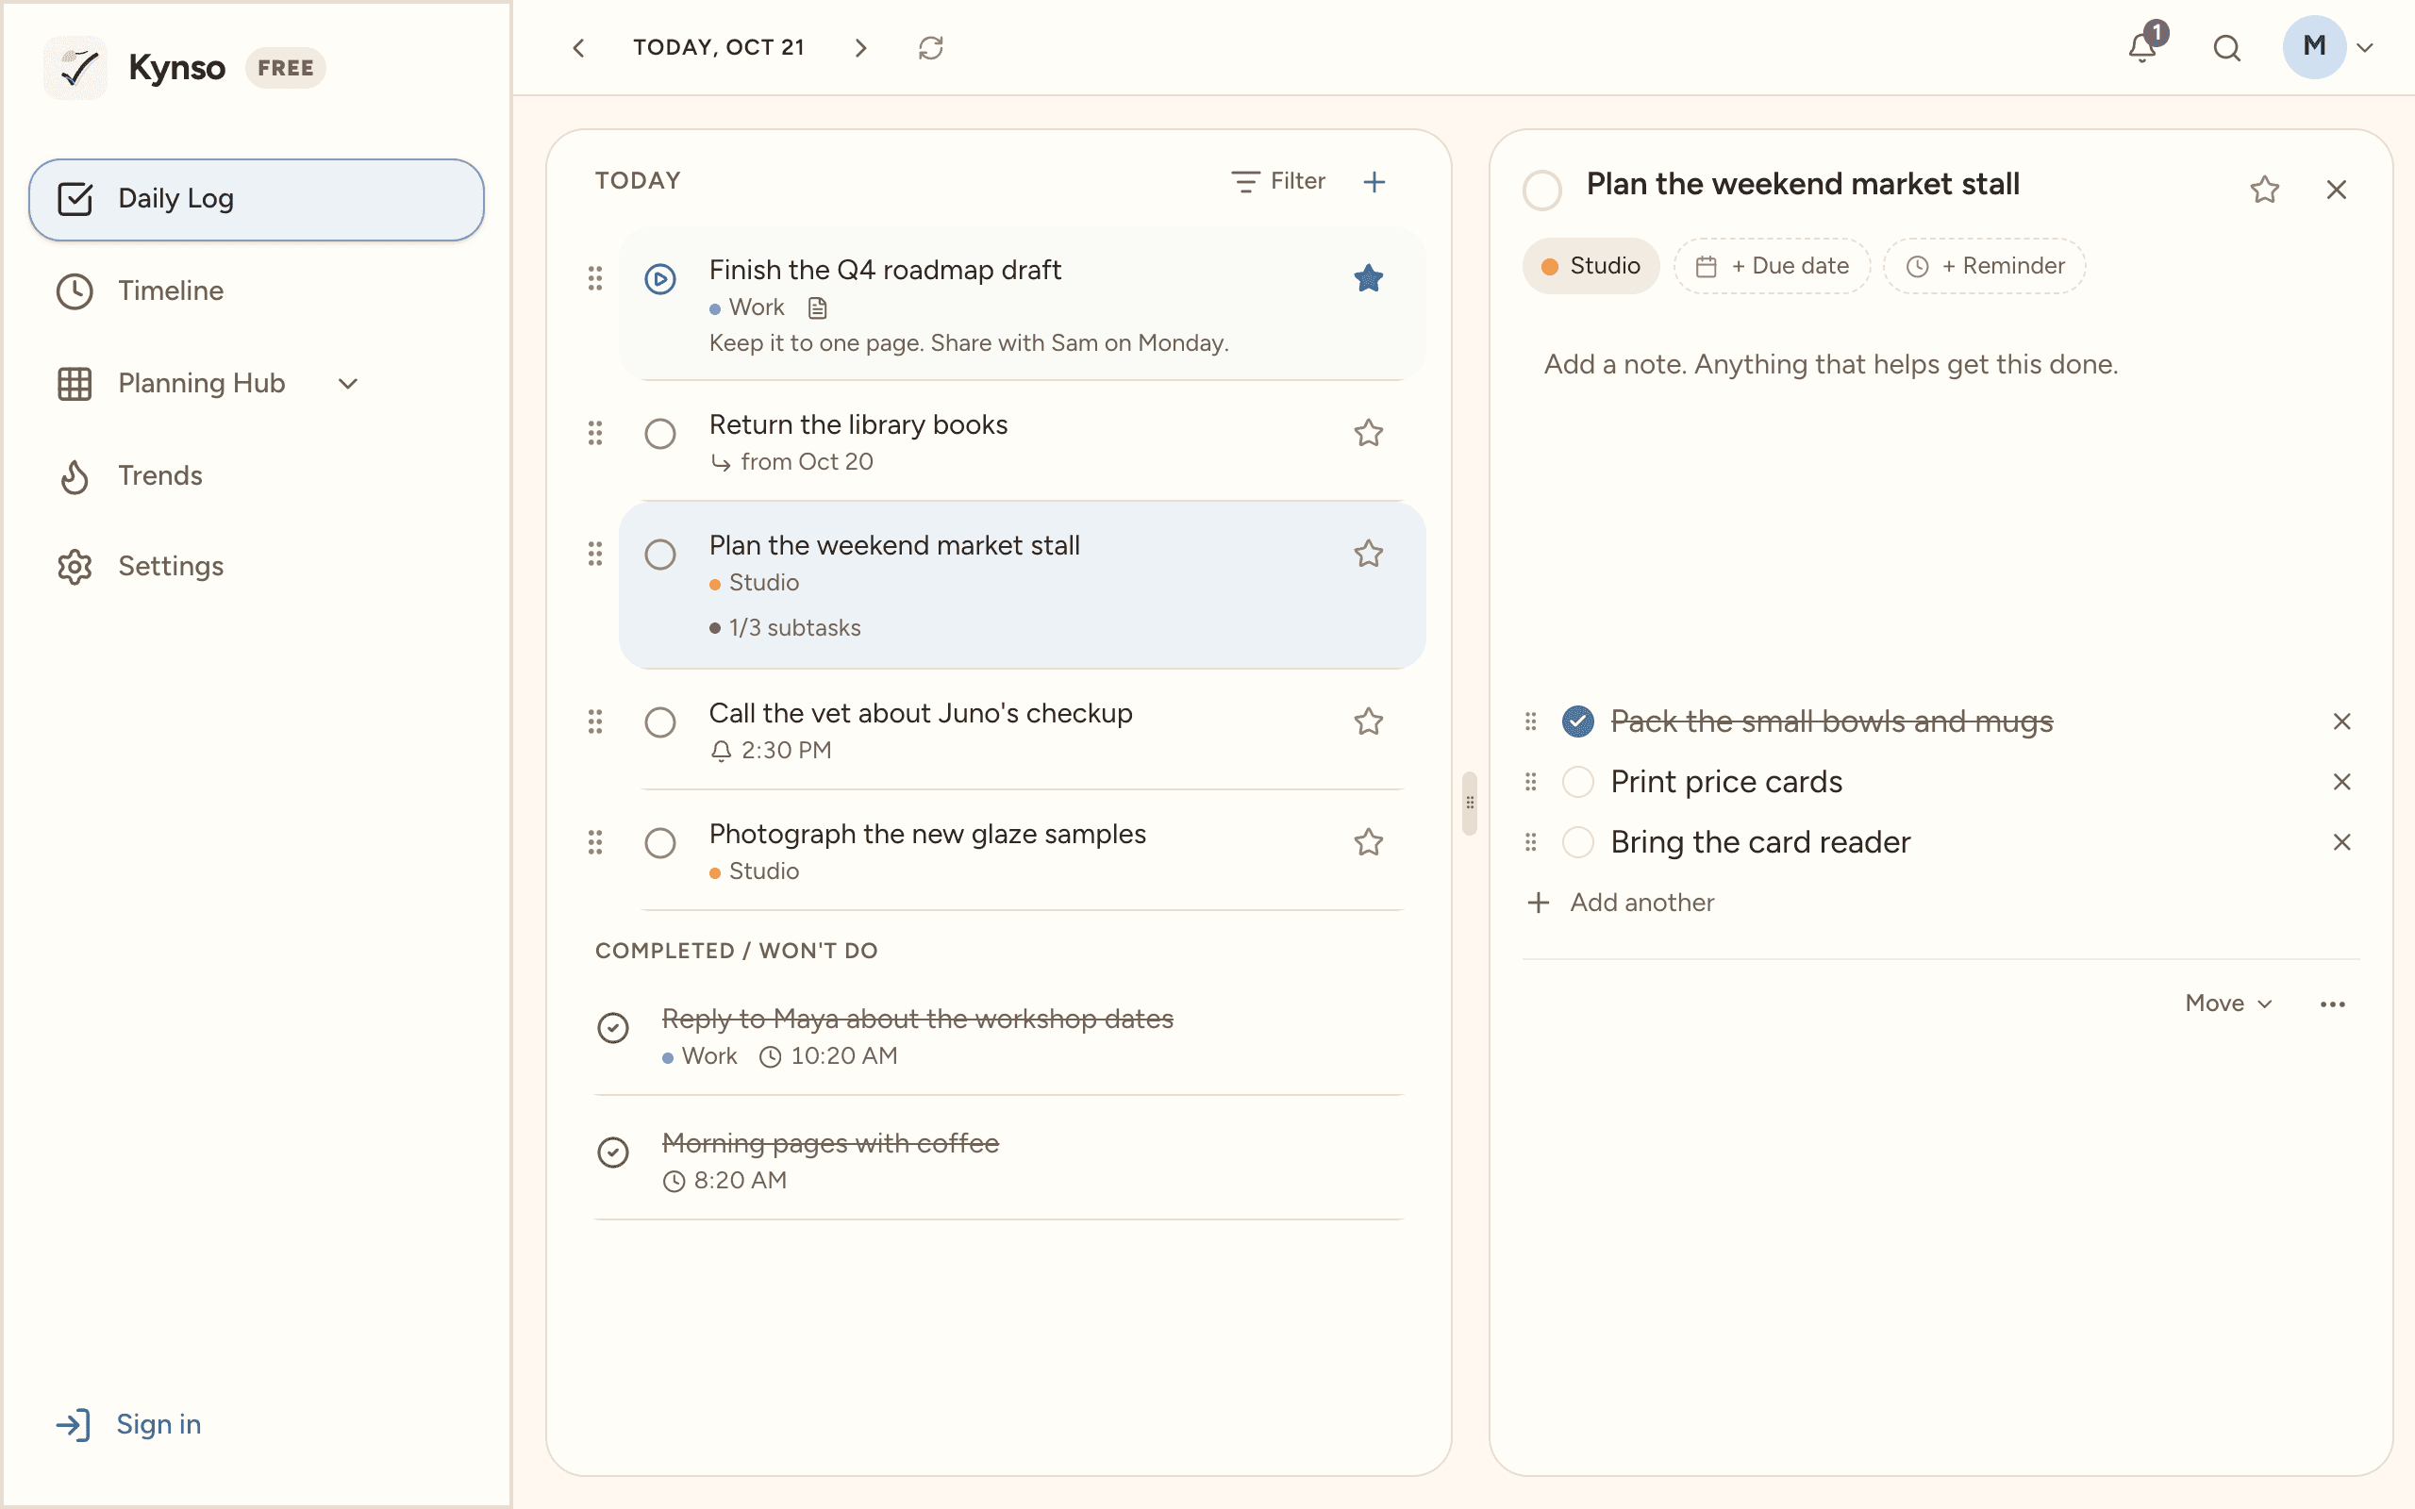Add a new task with the plus icon

point(1374,182)
